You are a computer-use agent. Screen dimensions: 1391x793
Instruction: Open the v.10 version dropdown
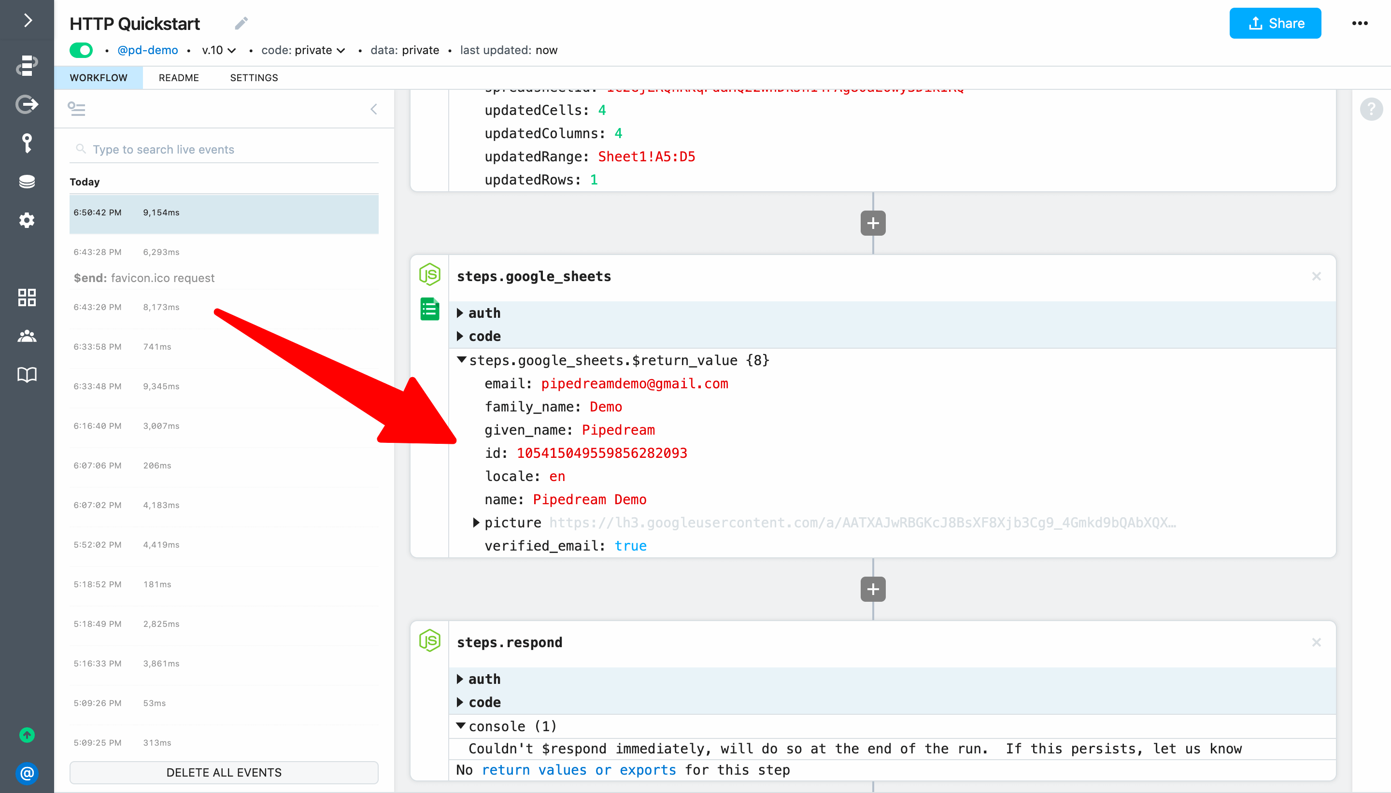tap(218, 50)
